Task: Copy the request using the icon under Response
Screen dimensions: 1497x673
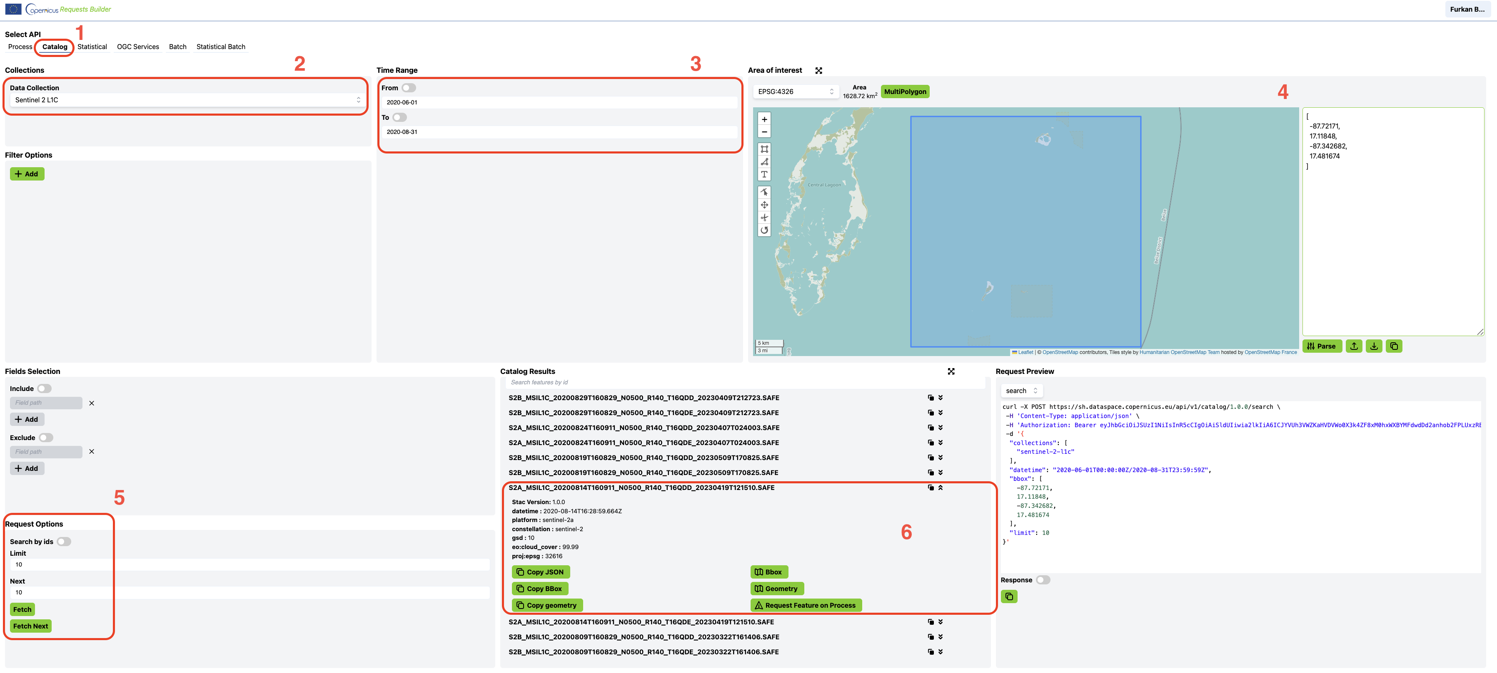Action: click(1009, 596)
